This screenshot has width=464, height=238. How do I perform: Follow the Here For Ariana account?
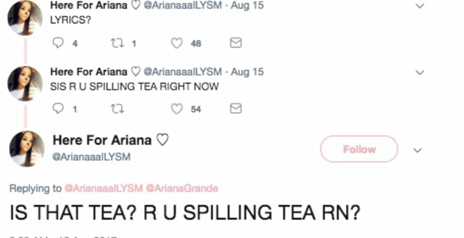[x=359, y=149]
